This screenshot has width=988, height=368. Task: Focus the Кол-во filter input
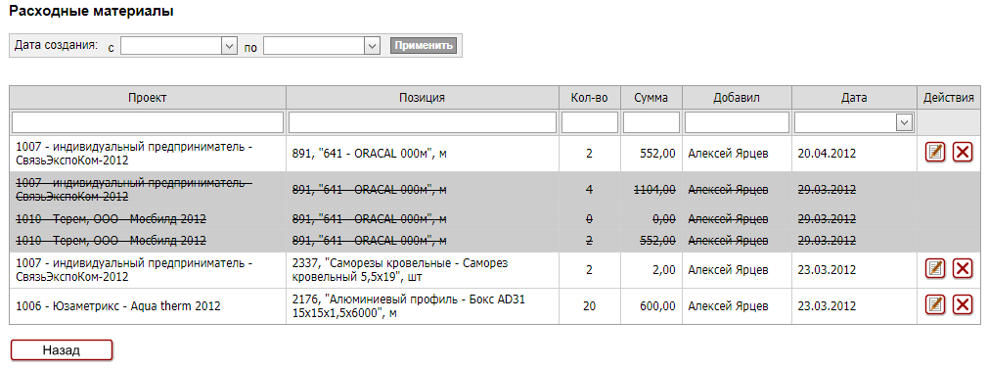tap(589, 123)
